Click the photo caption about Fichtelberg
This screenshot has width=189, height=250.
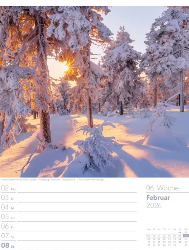38,180
